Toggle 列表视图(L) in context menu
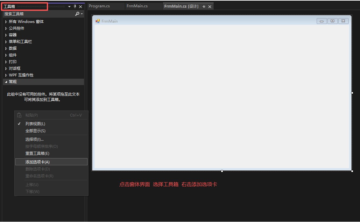The image size is (360, 222). 51,124
